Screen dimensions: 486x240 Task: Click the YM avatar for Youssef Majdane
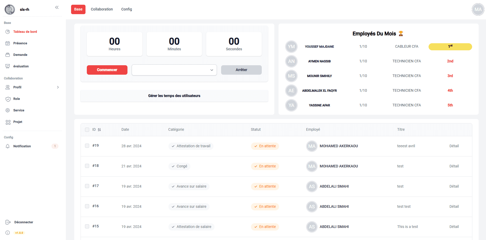pyautogui.click(x=291, y=47)
